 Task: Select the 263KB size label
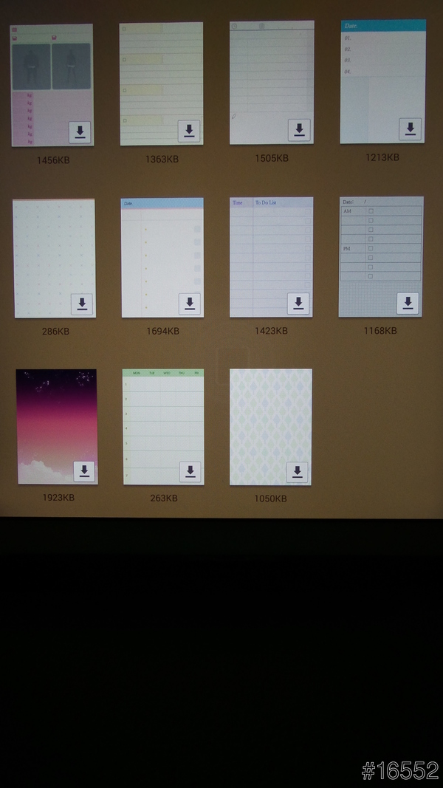[x=164, y=499]
